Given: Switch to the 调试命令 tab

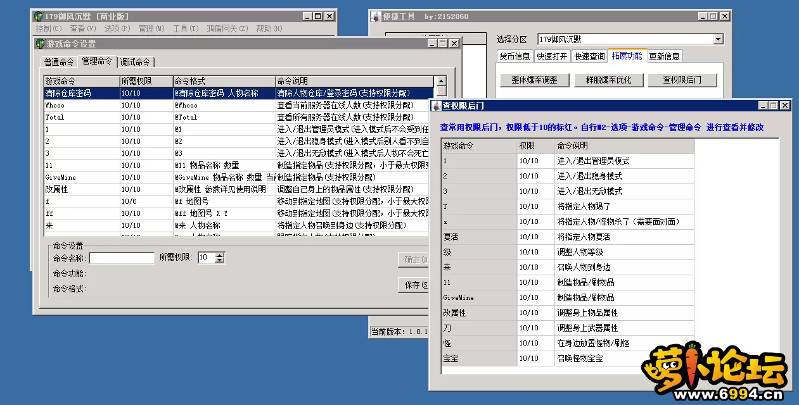Looking at the screenshot, I should tap(136, 62).
